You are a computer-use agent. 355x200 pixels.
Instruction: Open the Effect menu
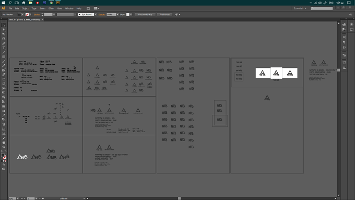pos(51,8)
